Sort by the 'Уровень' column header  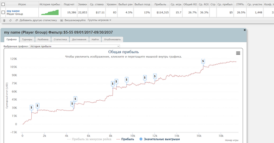[112, 4]
